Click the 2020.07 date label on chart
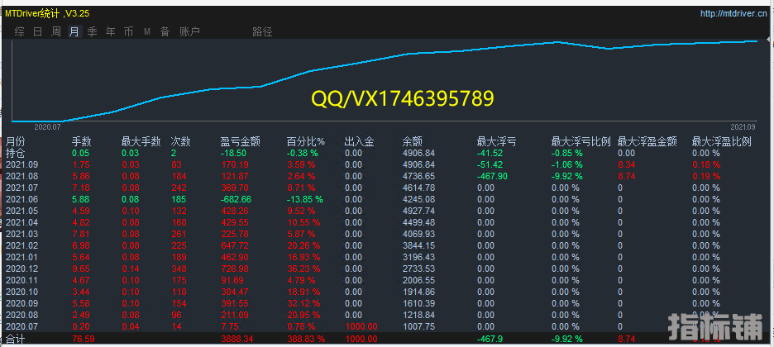774x347 pixels. tap(48, 127)
